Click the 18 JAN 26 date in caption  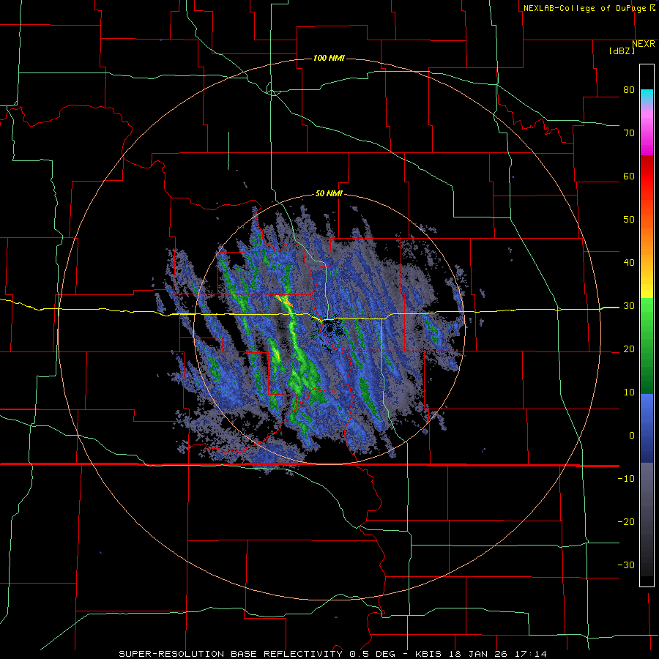pyautogui.click(x=479, y=654)
